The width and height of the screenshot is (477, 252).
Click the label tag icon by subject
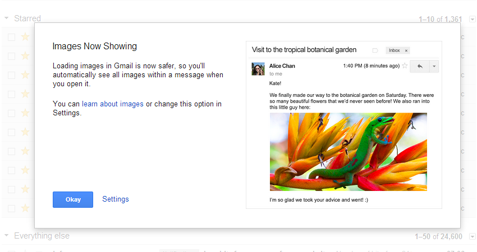[375, 50]
